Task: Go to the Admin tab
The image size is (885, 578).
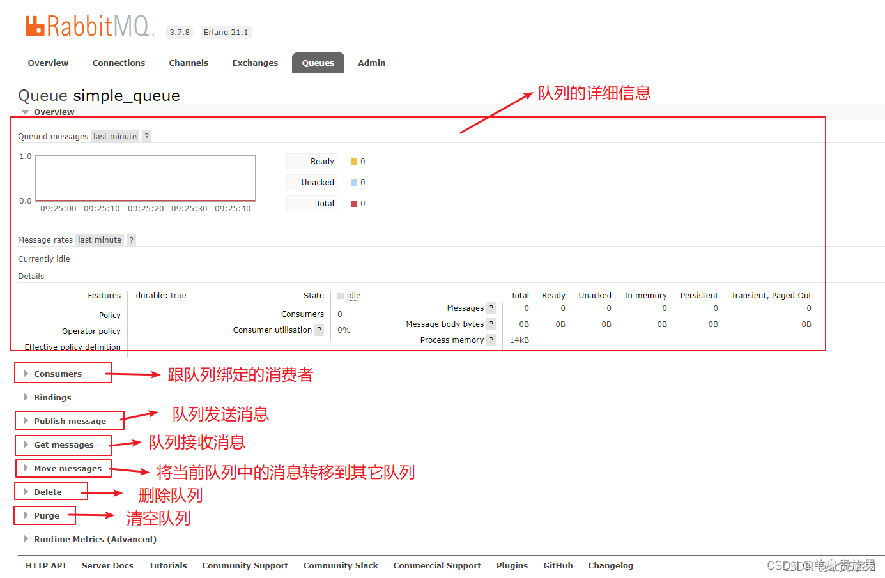Action: [372, 63]
